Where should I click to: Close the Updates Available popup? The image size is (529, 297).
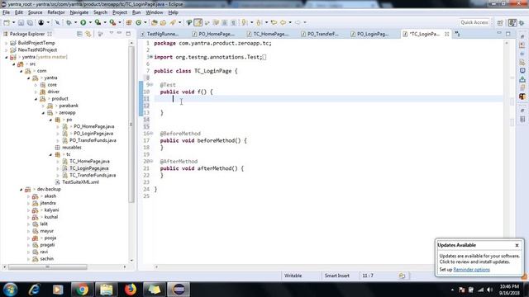pyautogui.click(x=517, y=245)
